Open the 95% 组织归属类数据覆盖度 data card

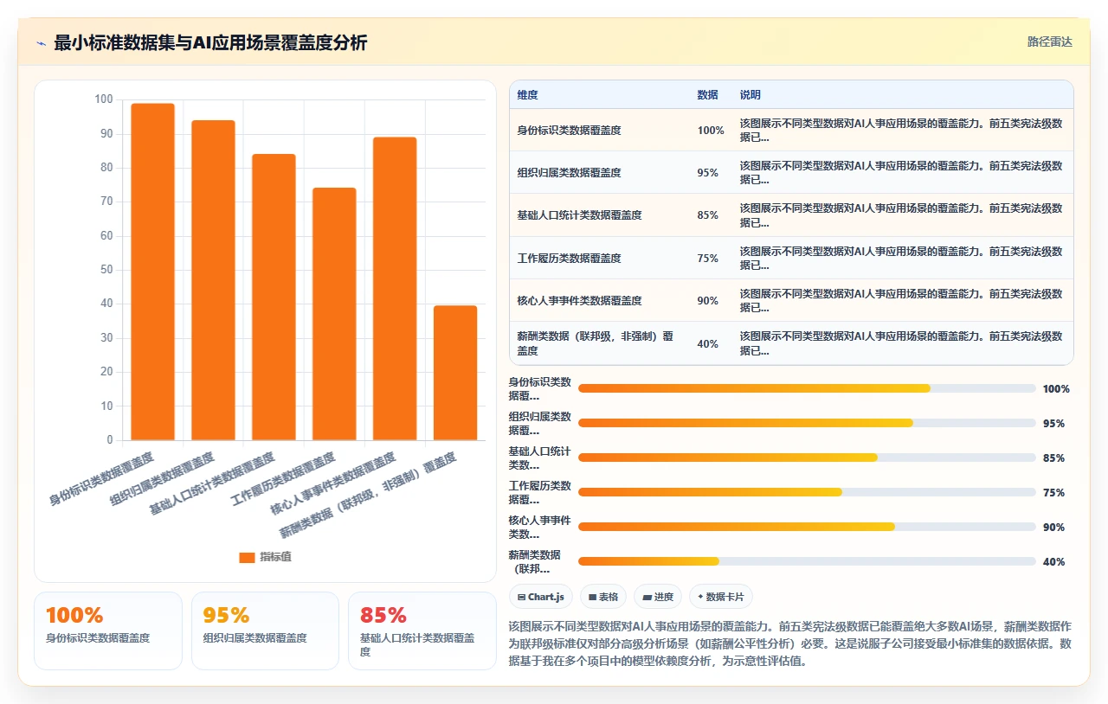[x=265, y=630]
